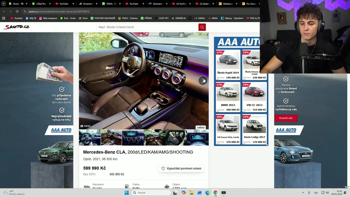
Task: Show the previous photo with left arrow
Action: click(x=84, y=80)
